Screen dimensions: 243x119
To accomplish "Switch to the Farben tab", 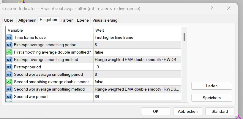I will tap(67, 20).
